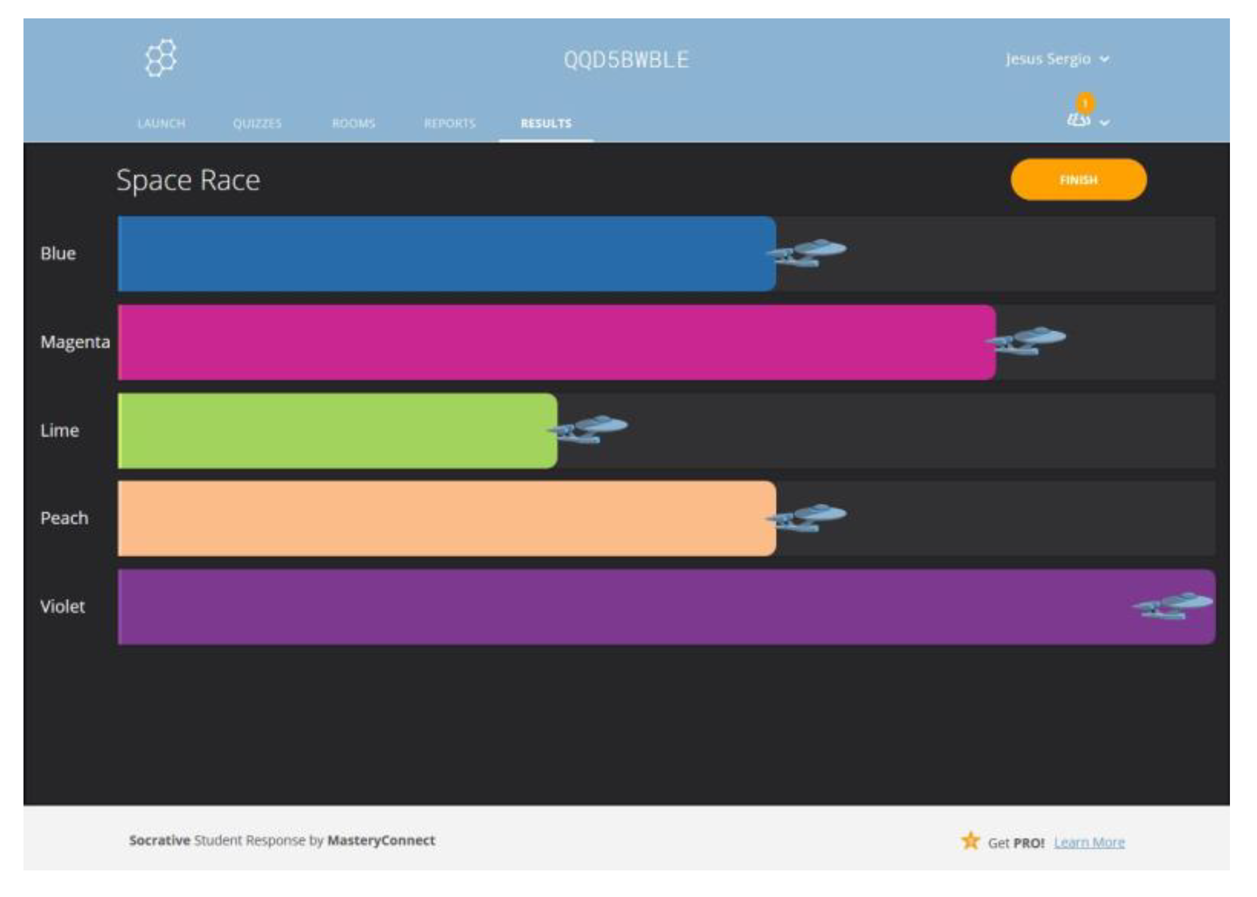Go to the Rooms tab
This screenshot has width=1257, height=897.
click(353, 123)
